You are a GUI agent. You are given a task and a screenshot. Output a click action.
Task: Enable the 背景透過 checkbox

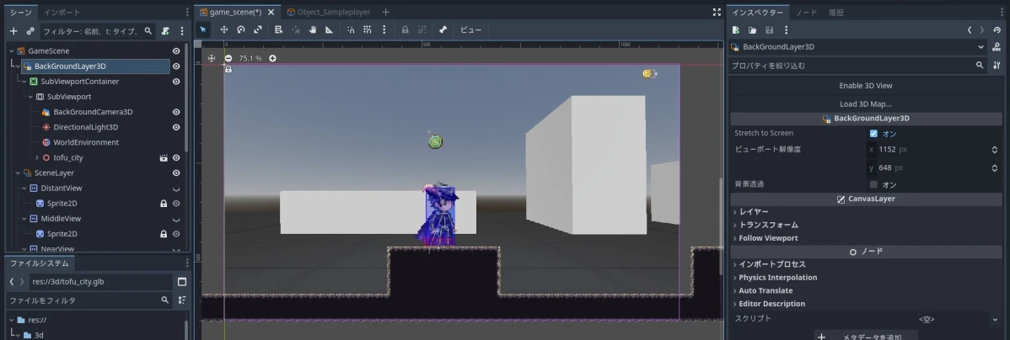(873, 184)
